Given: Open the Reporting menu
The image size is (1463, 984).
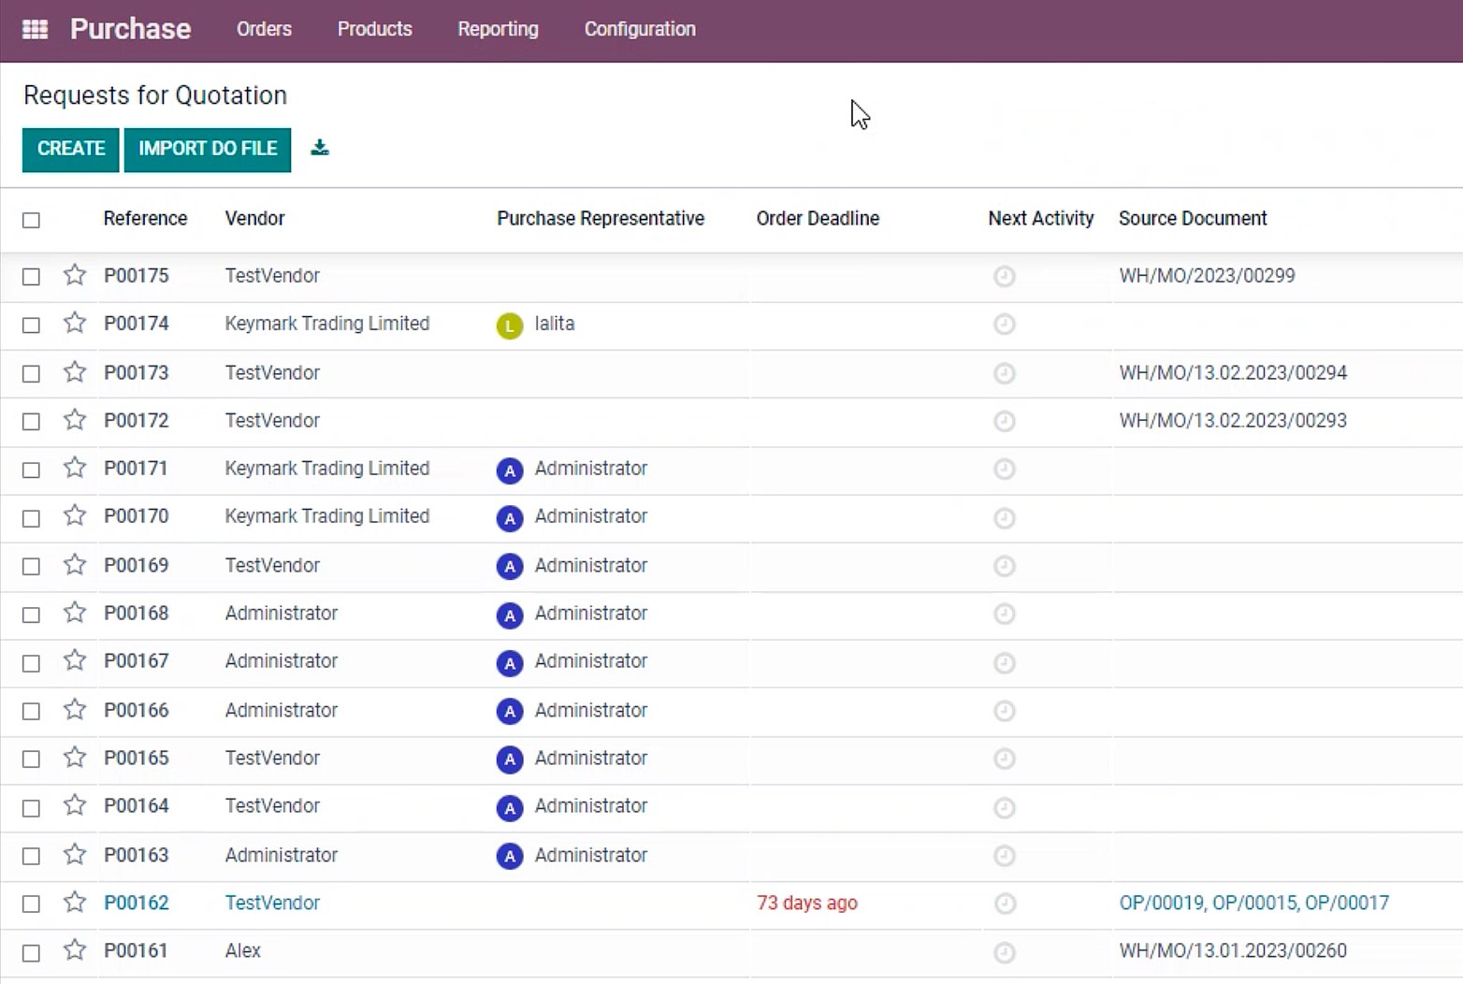Looking at the screenshot, I should [498, 29].
